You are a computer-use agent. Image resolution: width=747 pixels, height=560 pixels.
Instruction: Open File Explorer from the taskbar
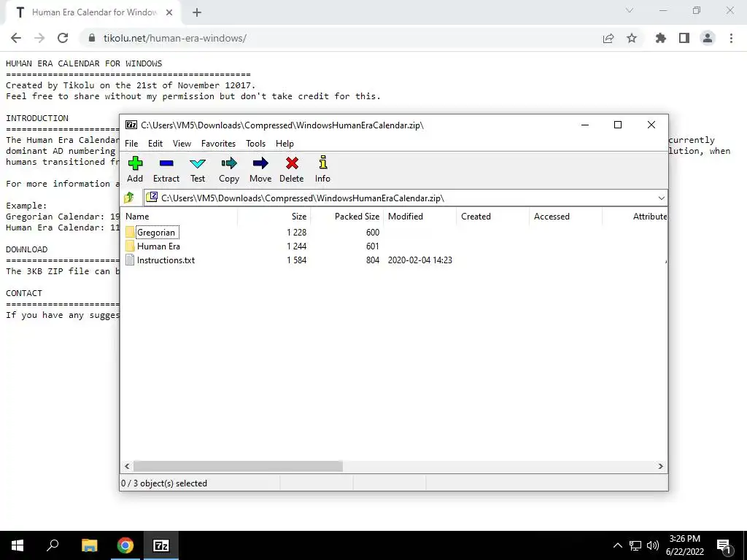pos(90,545)
